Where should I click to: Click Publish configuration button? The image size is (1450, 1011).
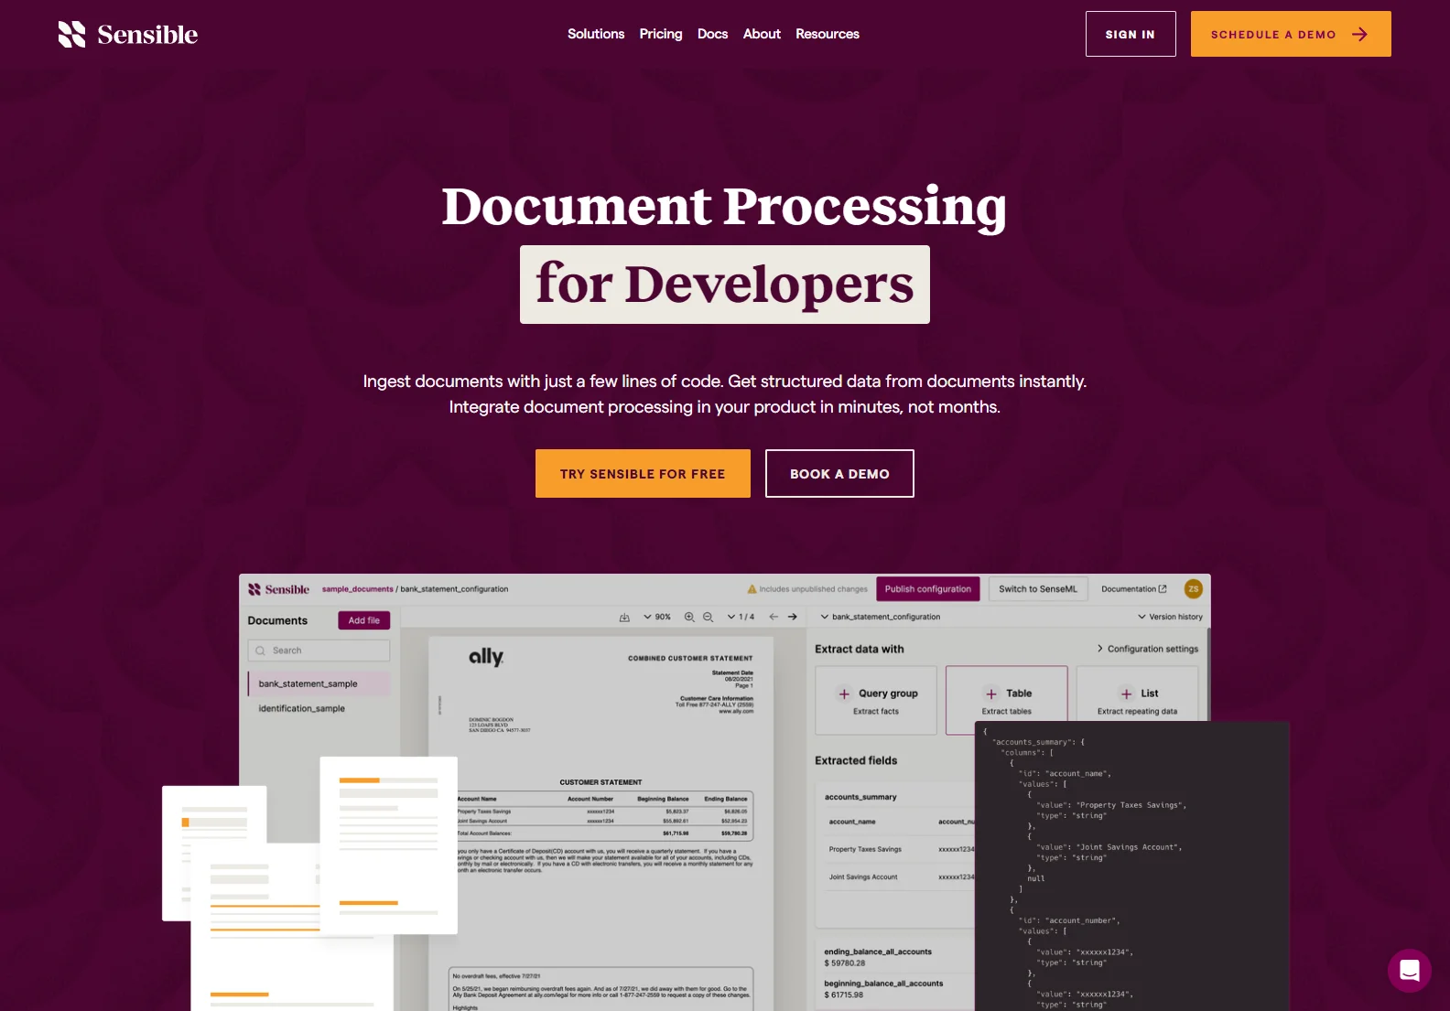927,589
